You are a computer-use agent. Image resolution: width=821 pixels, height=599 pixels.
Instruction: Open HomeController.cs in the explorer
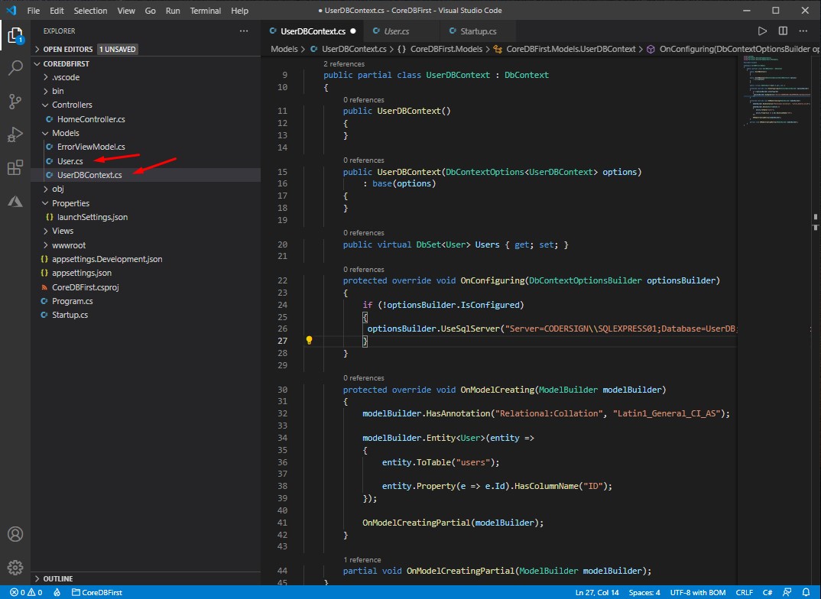(91, 119)
